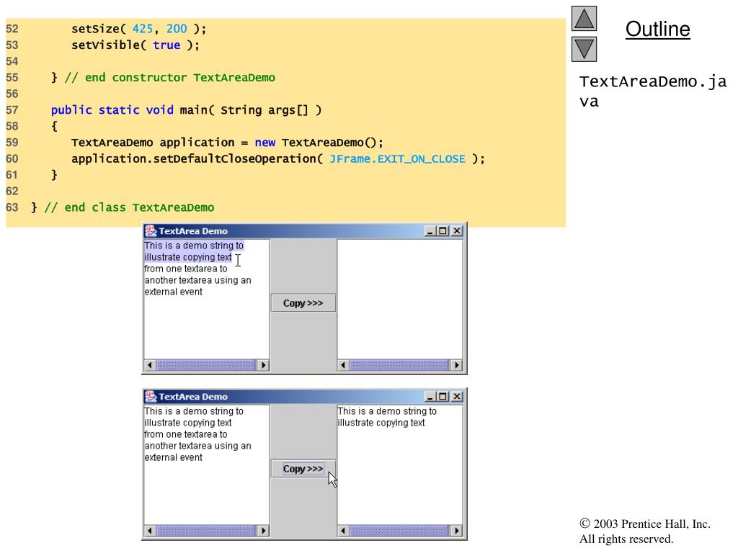The image size is (738, 553).
Task: Click comment '// end class TextAreaDemo'
Action: tap(129, 207)
